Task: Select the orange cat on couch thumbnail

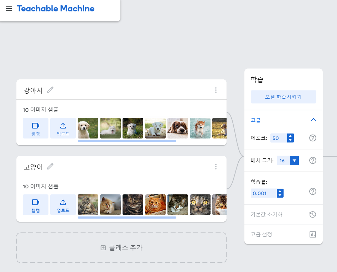Action: (x=155, y=205)
